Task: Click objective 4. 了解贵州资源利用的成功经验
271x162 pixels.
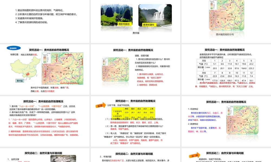Action: [32, 22]
